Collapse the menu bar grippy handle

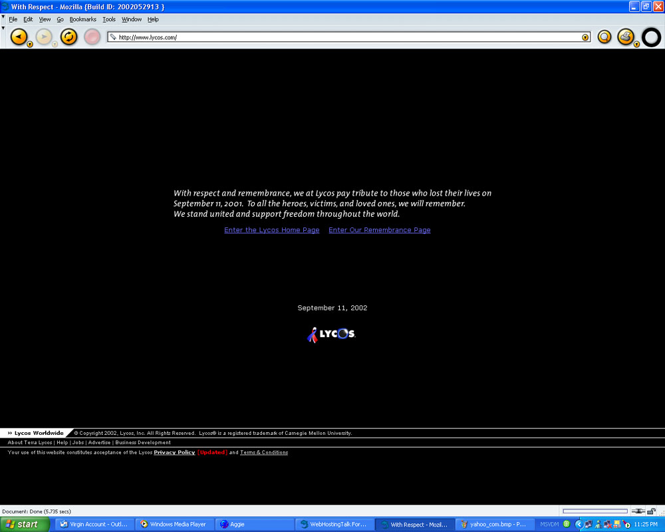point(3,17)
